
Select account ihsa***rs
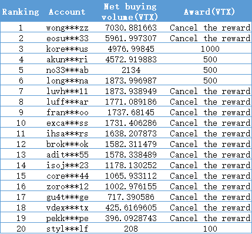(67, 133)
